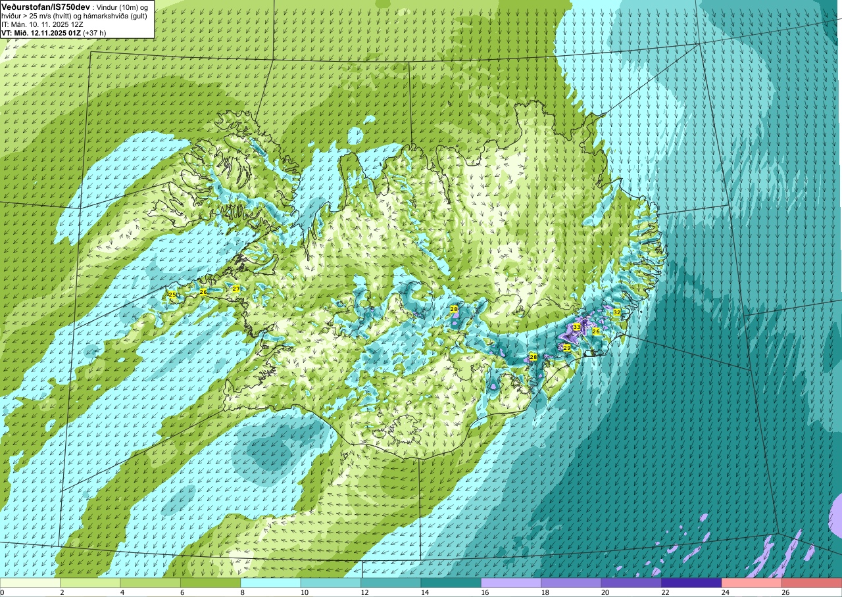This screenshot has height=597, width=842.
Task: Select the 8–10 m/s pale cyan legend swatch
Action: pyautogui.click(x=270, y=583)
